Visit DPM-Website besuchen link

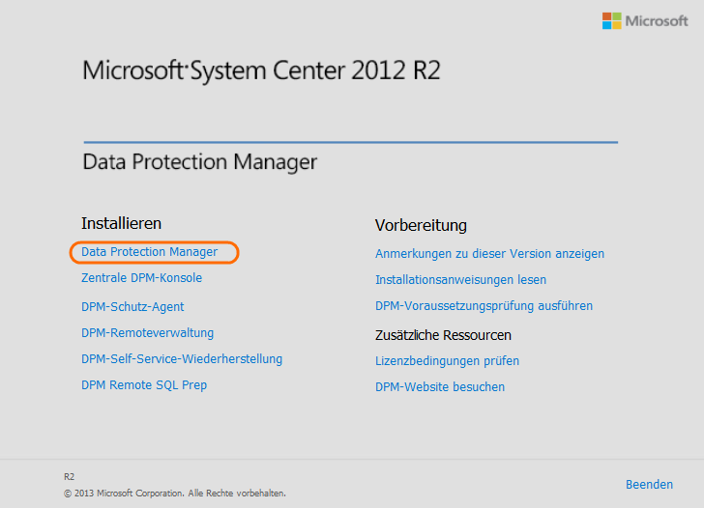(x=440, y=387)
